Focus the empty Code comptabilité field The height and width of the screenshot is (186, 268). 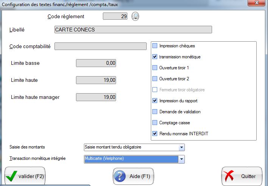point(100,46)
